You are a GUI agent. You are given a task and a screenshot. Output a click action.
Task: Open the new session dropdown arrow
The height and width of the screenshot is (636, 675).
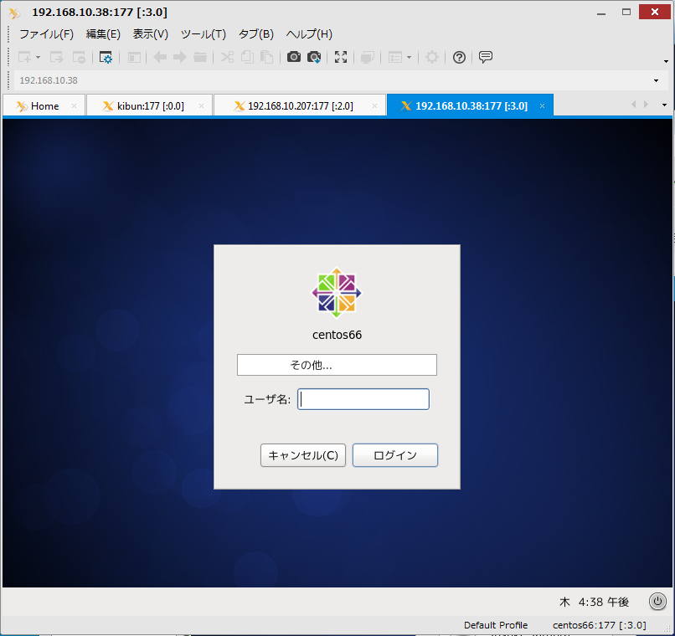(38, 57)
